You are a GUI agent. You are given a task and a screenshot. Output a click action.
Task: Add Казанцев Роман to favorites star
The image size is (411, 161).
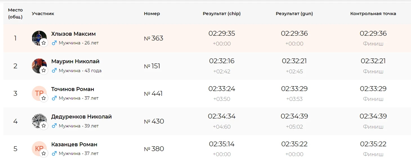pos(44,153)
